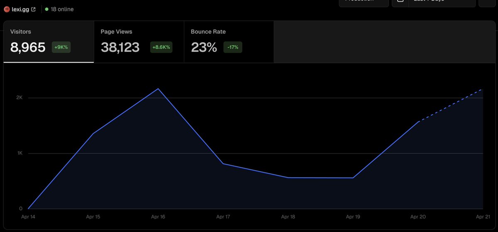498x232 pixels.
Task: Click the Apr 18 data point on the line
Action: [288, 178]
